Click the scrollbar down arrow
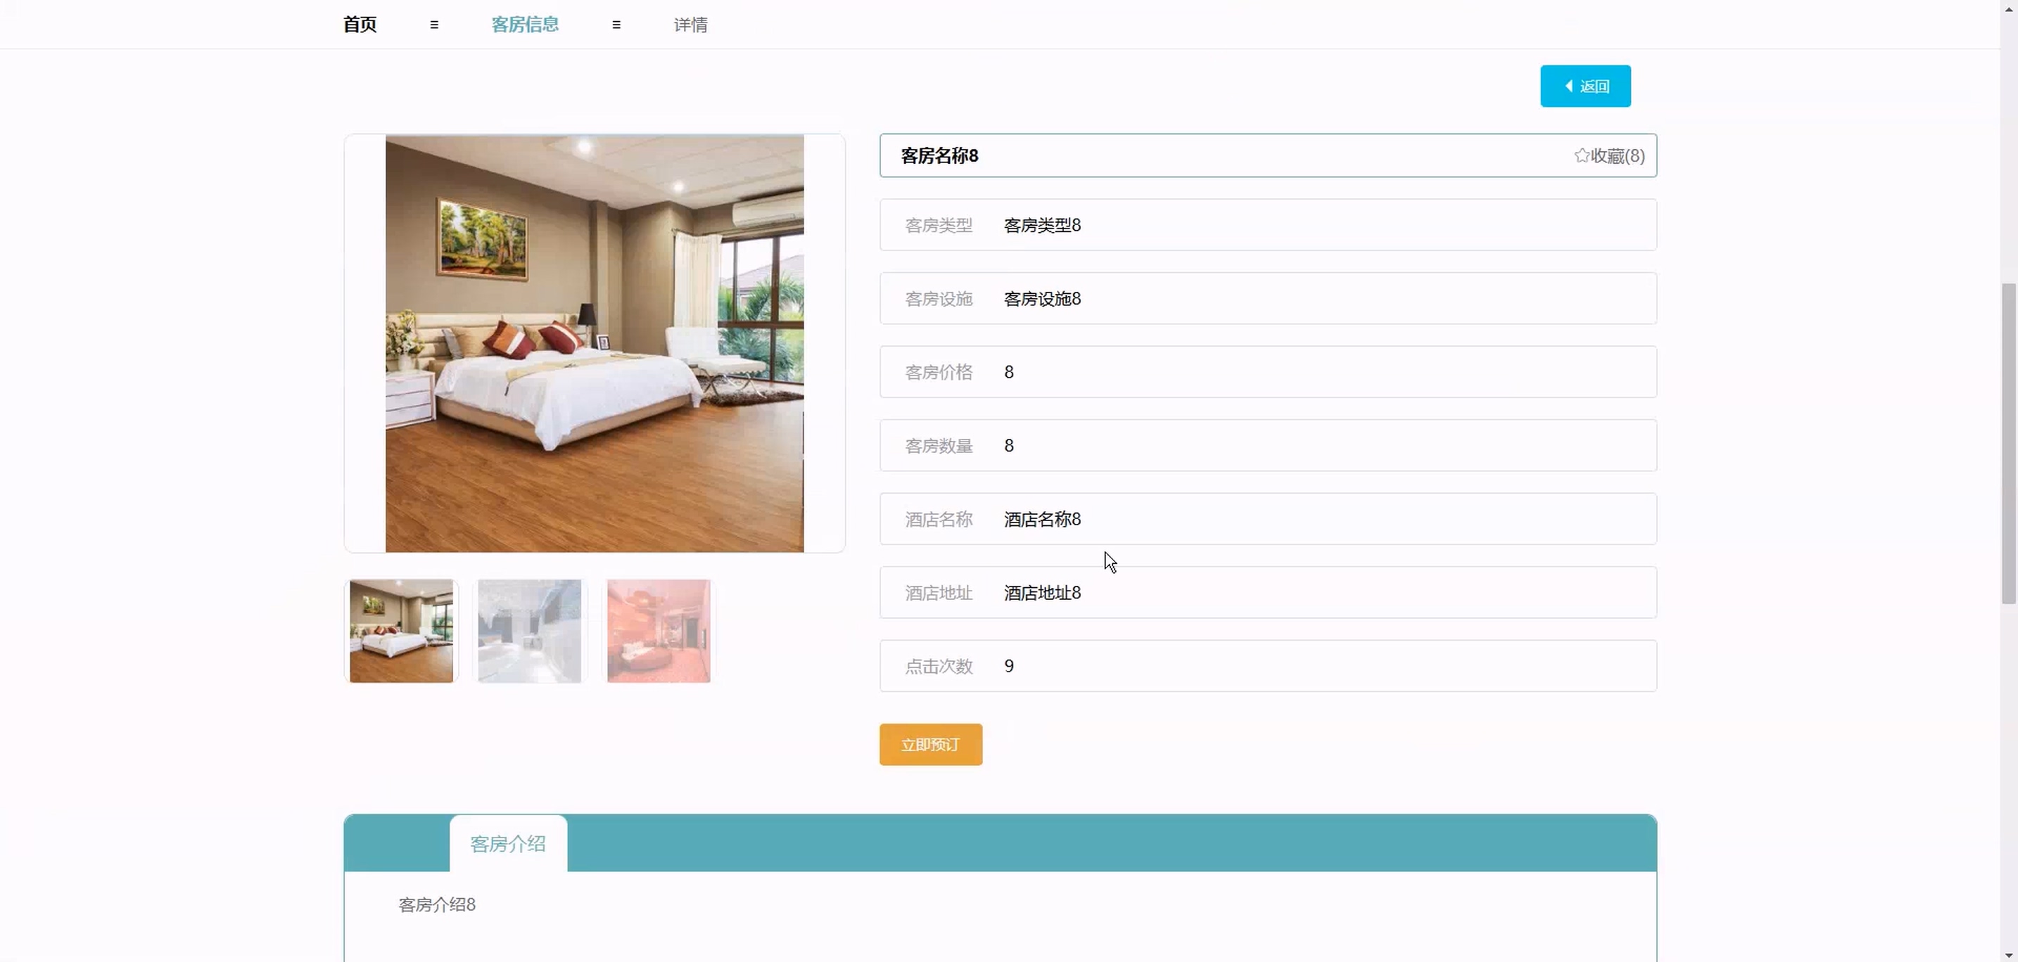 point(2008,954)
